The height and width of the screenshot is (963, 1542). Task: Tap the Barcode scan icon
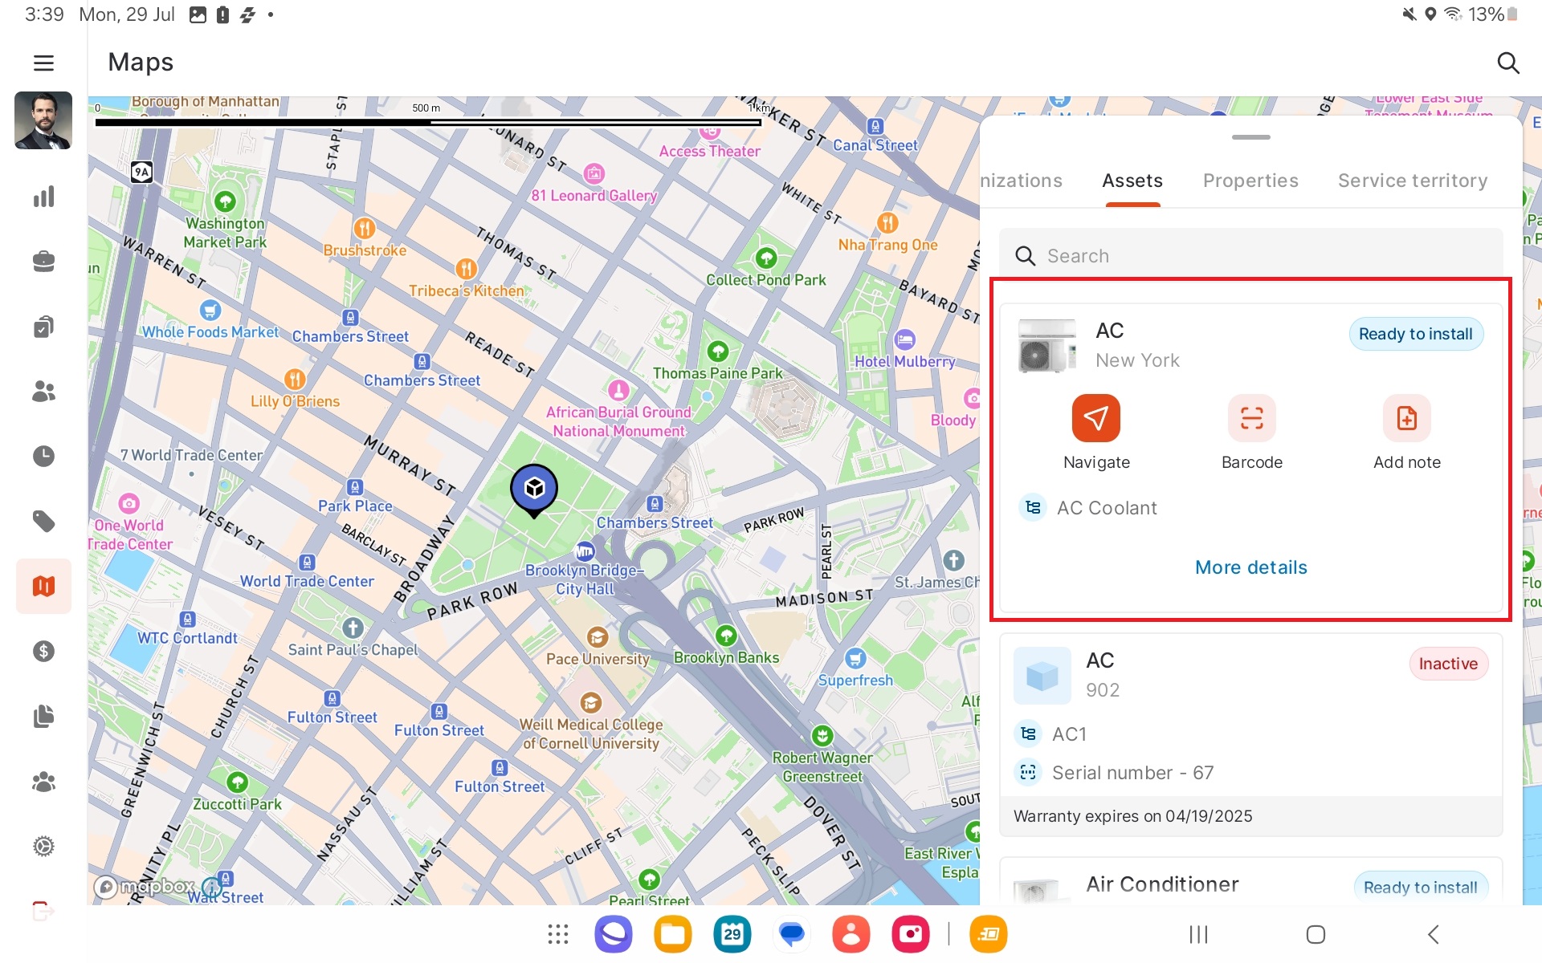click(1250, 418)
